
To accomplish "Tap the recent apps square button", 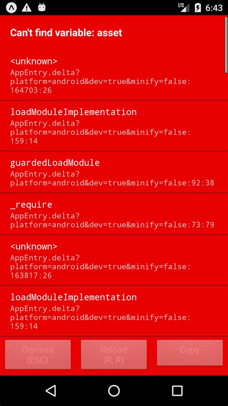I will click(177, 391).
